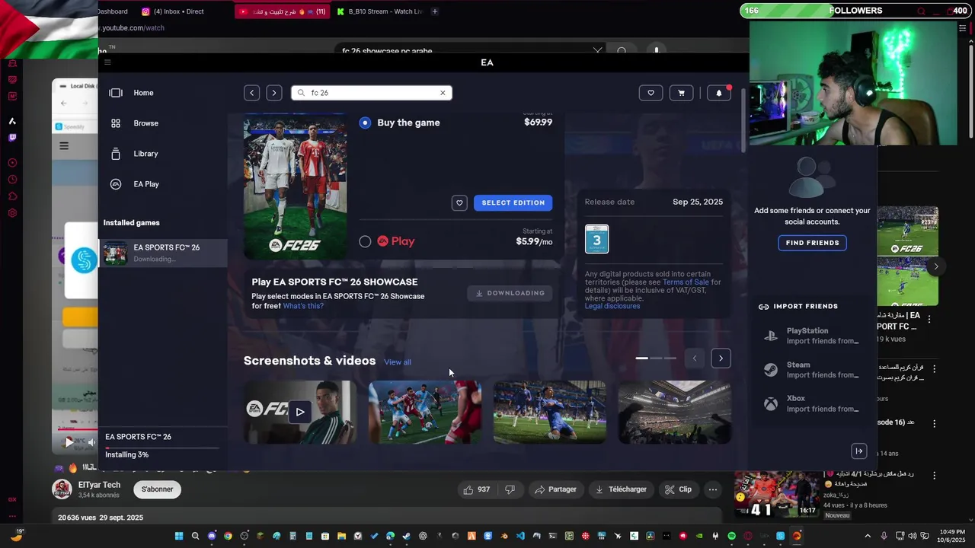Viewport: 975px width, 548px height.
Task: Open YouTube more actions ellipsis
Action: pos(713,489)
